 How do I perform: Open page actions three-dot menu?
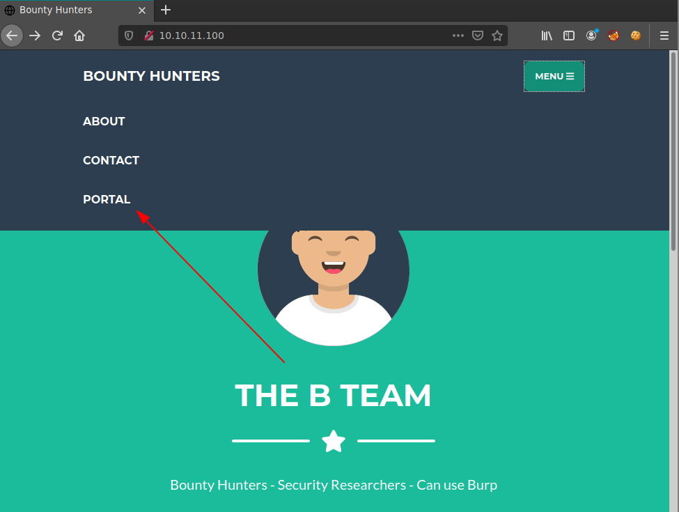pos(458,36)
